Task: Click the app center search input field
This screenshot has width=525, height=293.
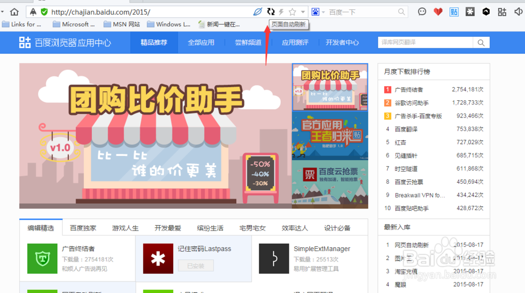Action: [x=425, y=43]
